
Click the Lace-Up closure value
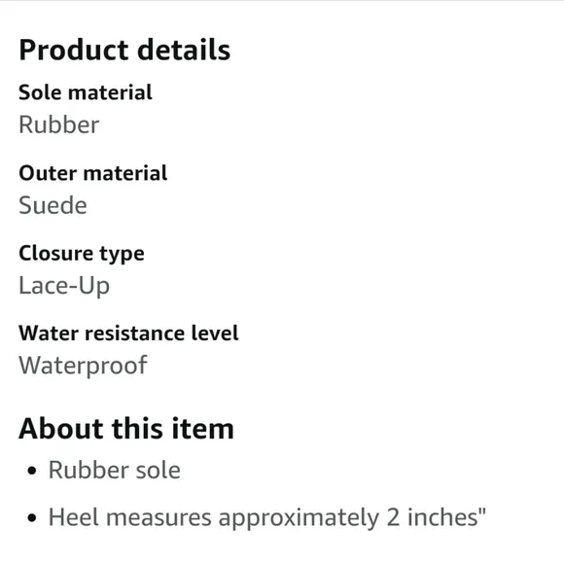point(64,286)
